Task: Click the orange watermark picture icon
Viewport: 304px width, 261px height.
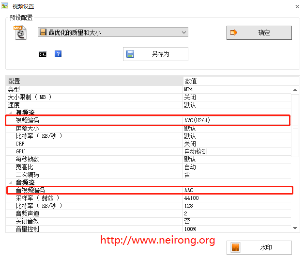Action: tap(236, 247)
